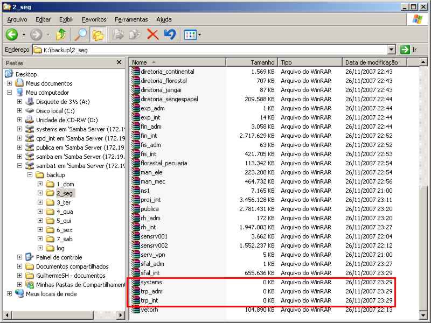Image resolution: width=431 pixels, height=323 pixels.
Task: Expand the 1_dom folder node
Action: 40,184
